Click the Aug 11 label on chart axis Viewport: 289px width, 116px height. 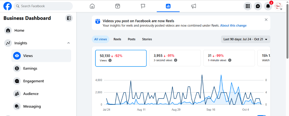141,110
